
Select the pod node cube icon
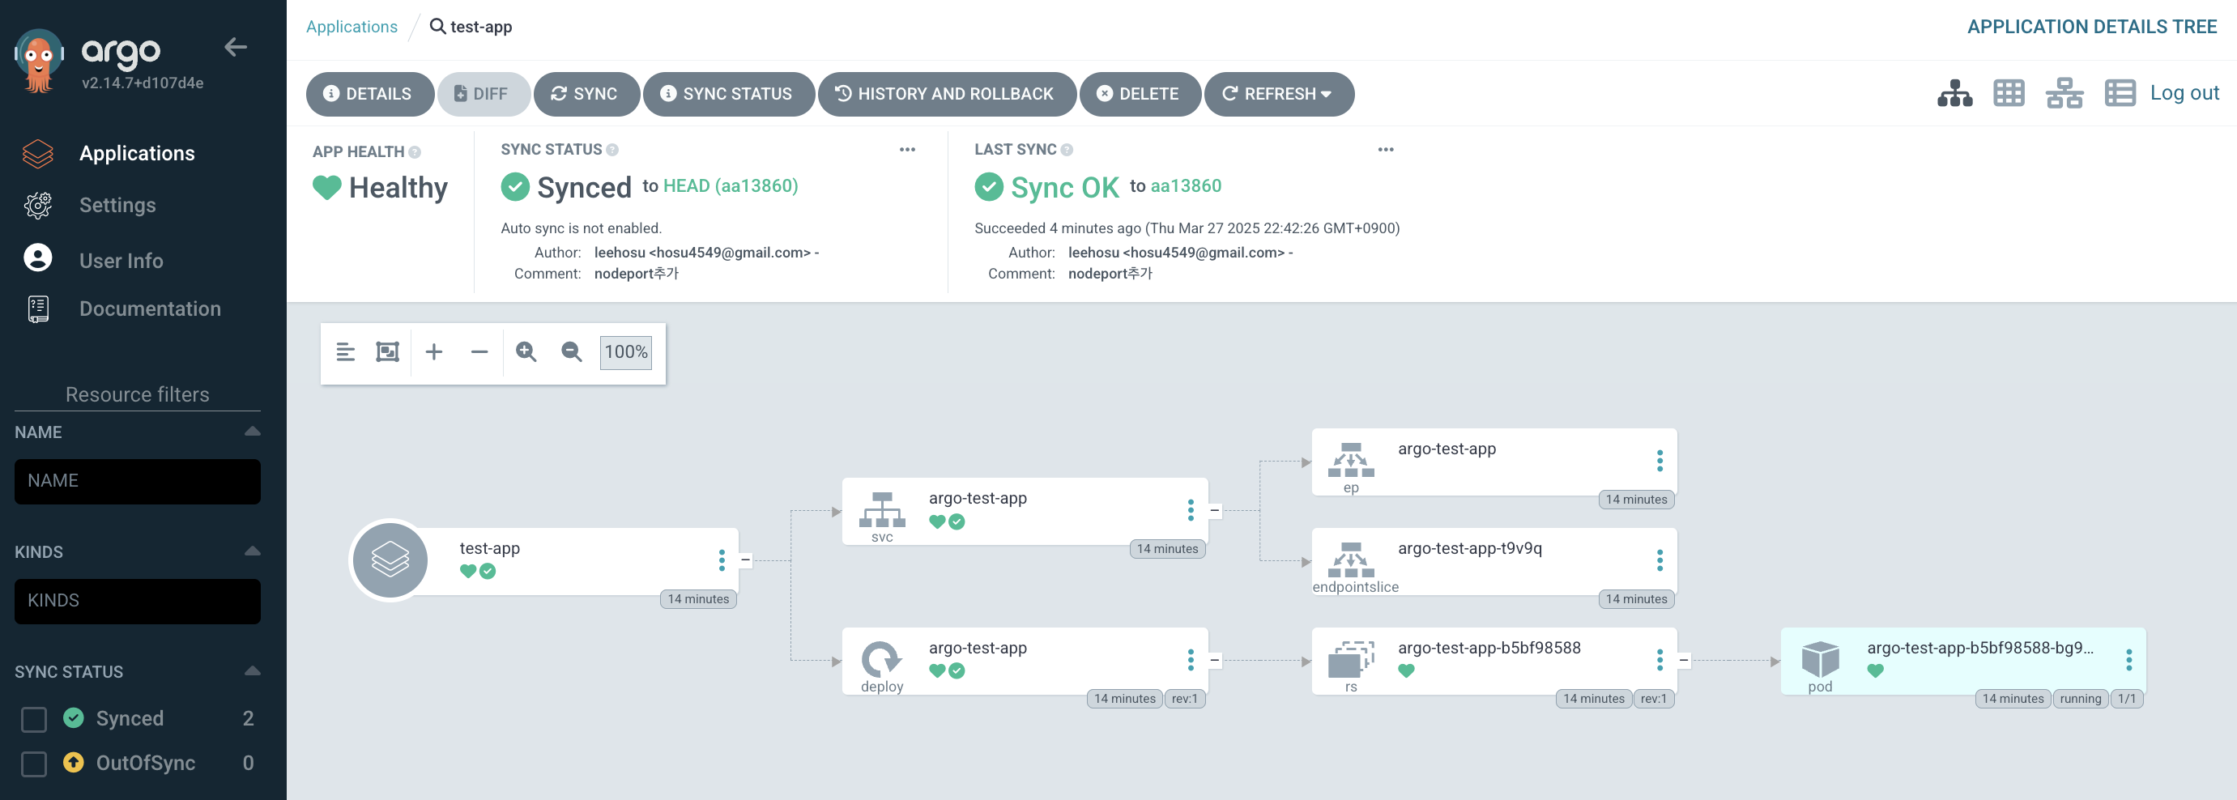1819,659
